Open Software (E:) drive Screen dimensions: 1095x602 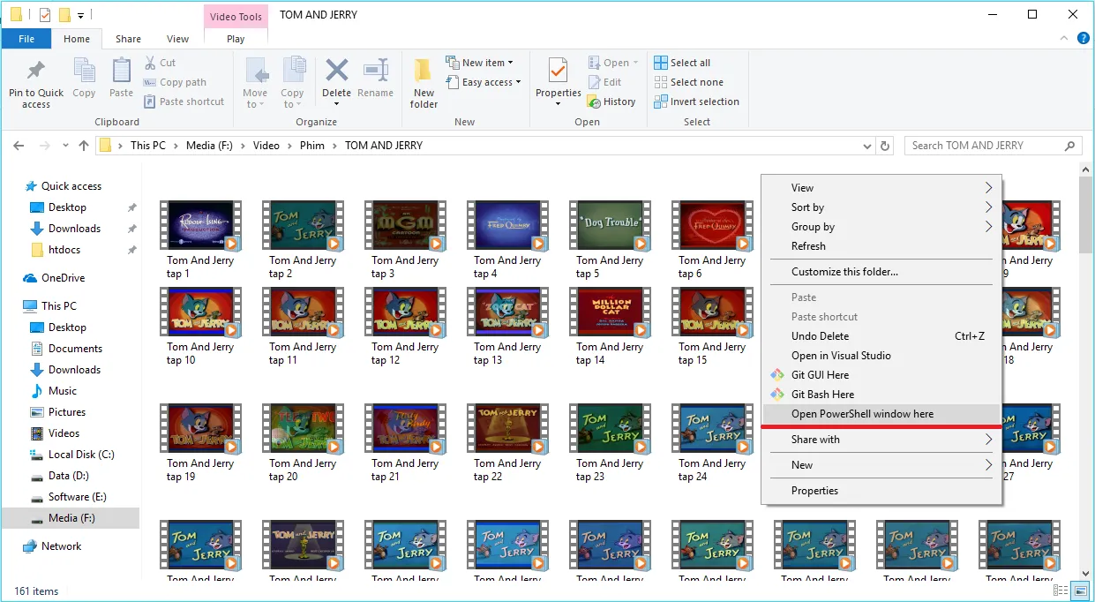tap(71, 497)
